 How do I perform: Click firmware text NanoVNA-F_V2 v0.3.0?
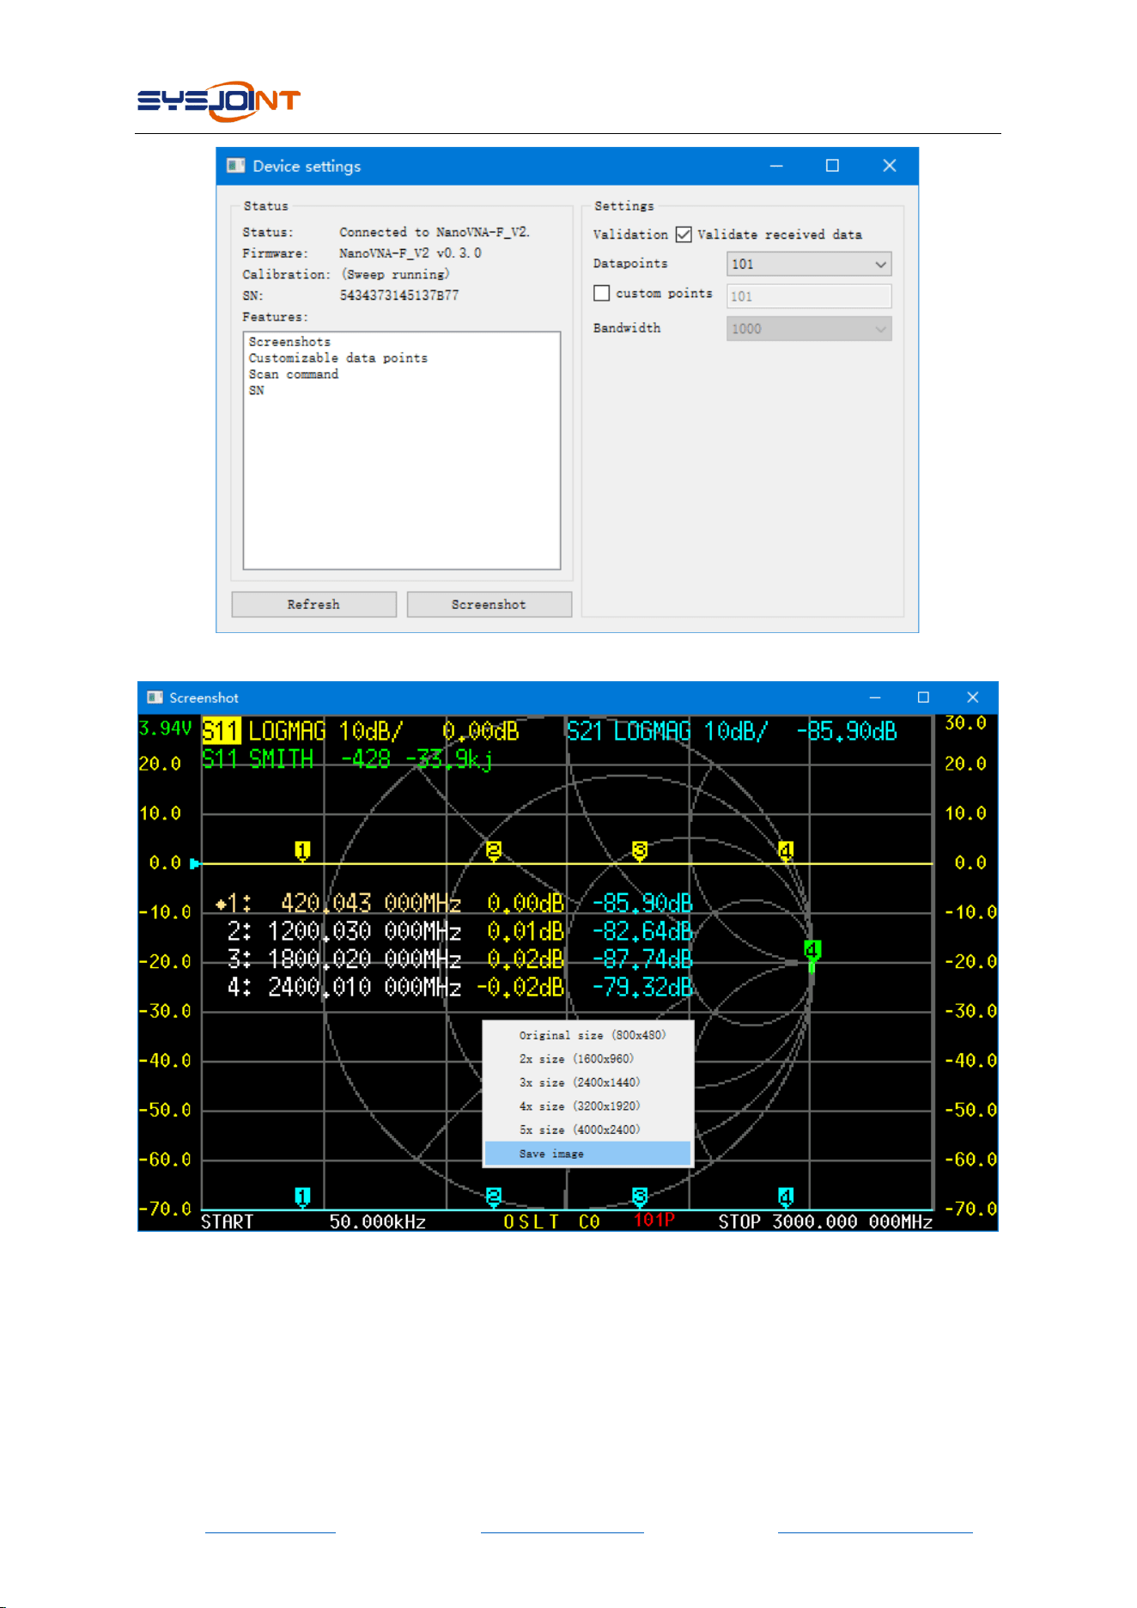410,253
